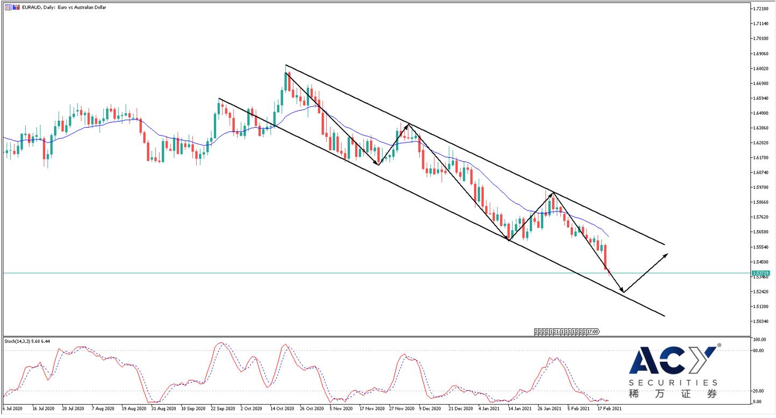The width and height of the screenshot is (776, 418).
Task: Click the 5 Feb 2021 date label
Action: pyautogui.click(x=578, y=408)
